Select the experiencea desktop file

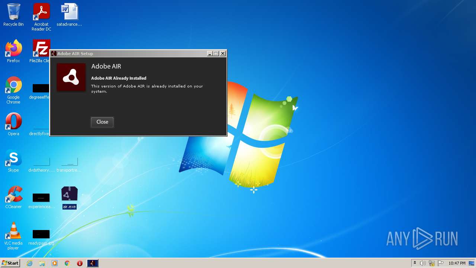[x=41, y=201]
